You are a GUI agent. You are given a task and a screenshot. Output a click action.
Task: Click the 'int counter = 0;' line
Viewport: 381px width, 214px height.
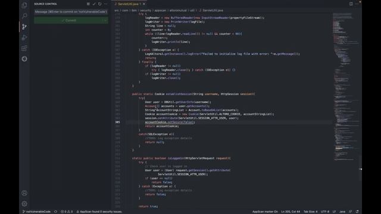158,30
